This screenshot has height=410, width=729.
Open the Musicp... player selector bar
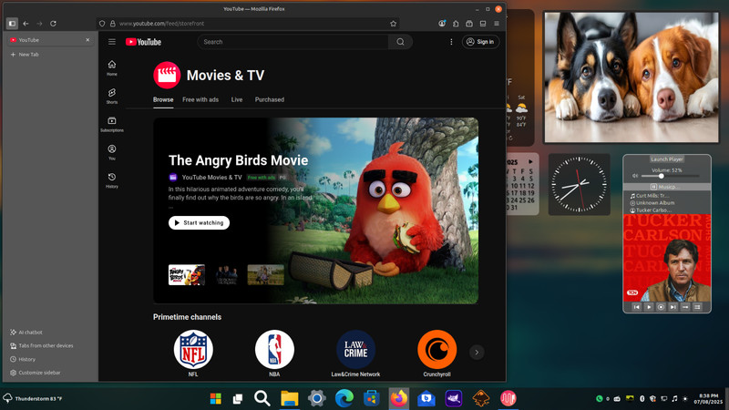pos(667,187)
